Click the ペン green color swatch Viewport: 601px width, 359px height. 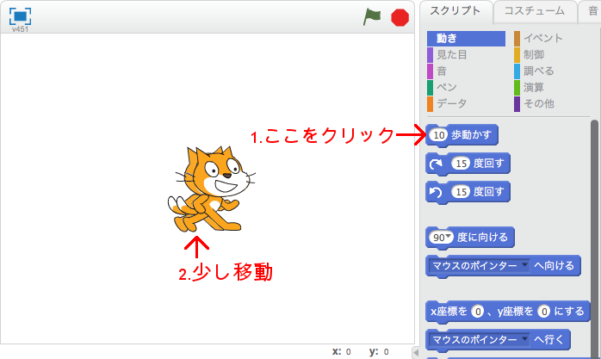430,87
